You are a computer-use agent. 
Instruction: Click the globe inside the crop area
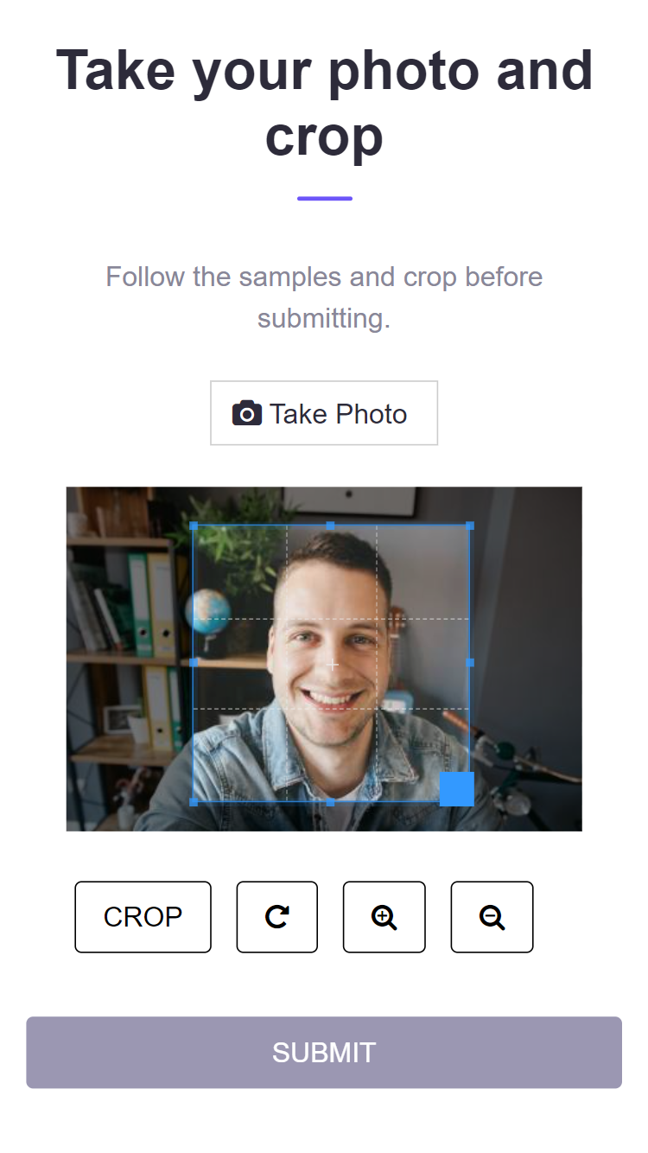[208, 609]
